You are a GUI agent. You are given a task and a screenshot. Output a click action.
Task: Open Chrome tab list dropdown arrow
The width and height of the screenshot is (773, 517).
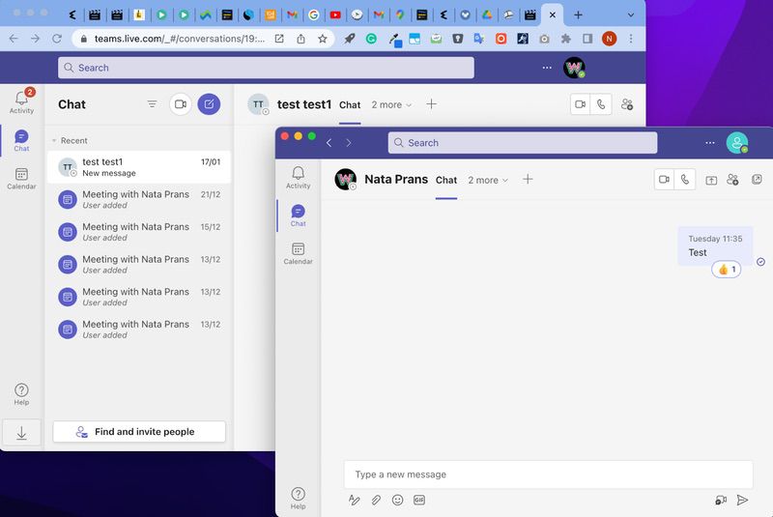click(x=631, y=15)
